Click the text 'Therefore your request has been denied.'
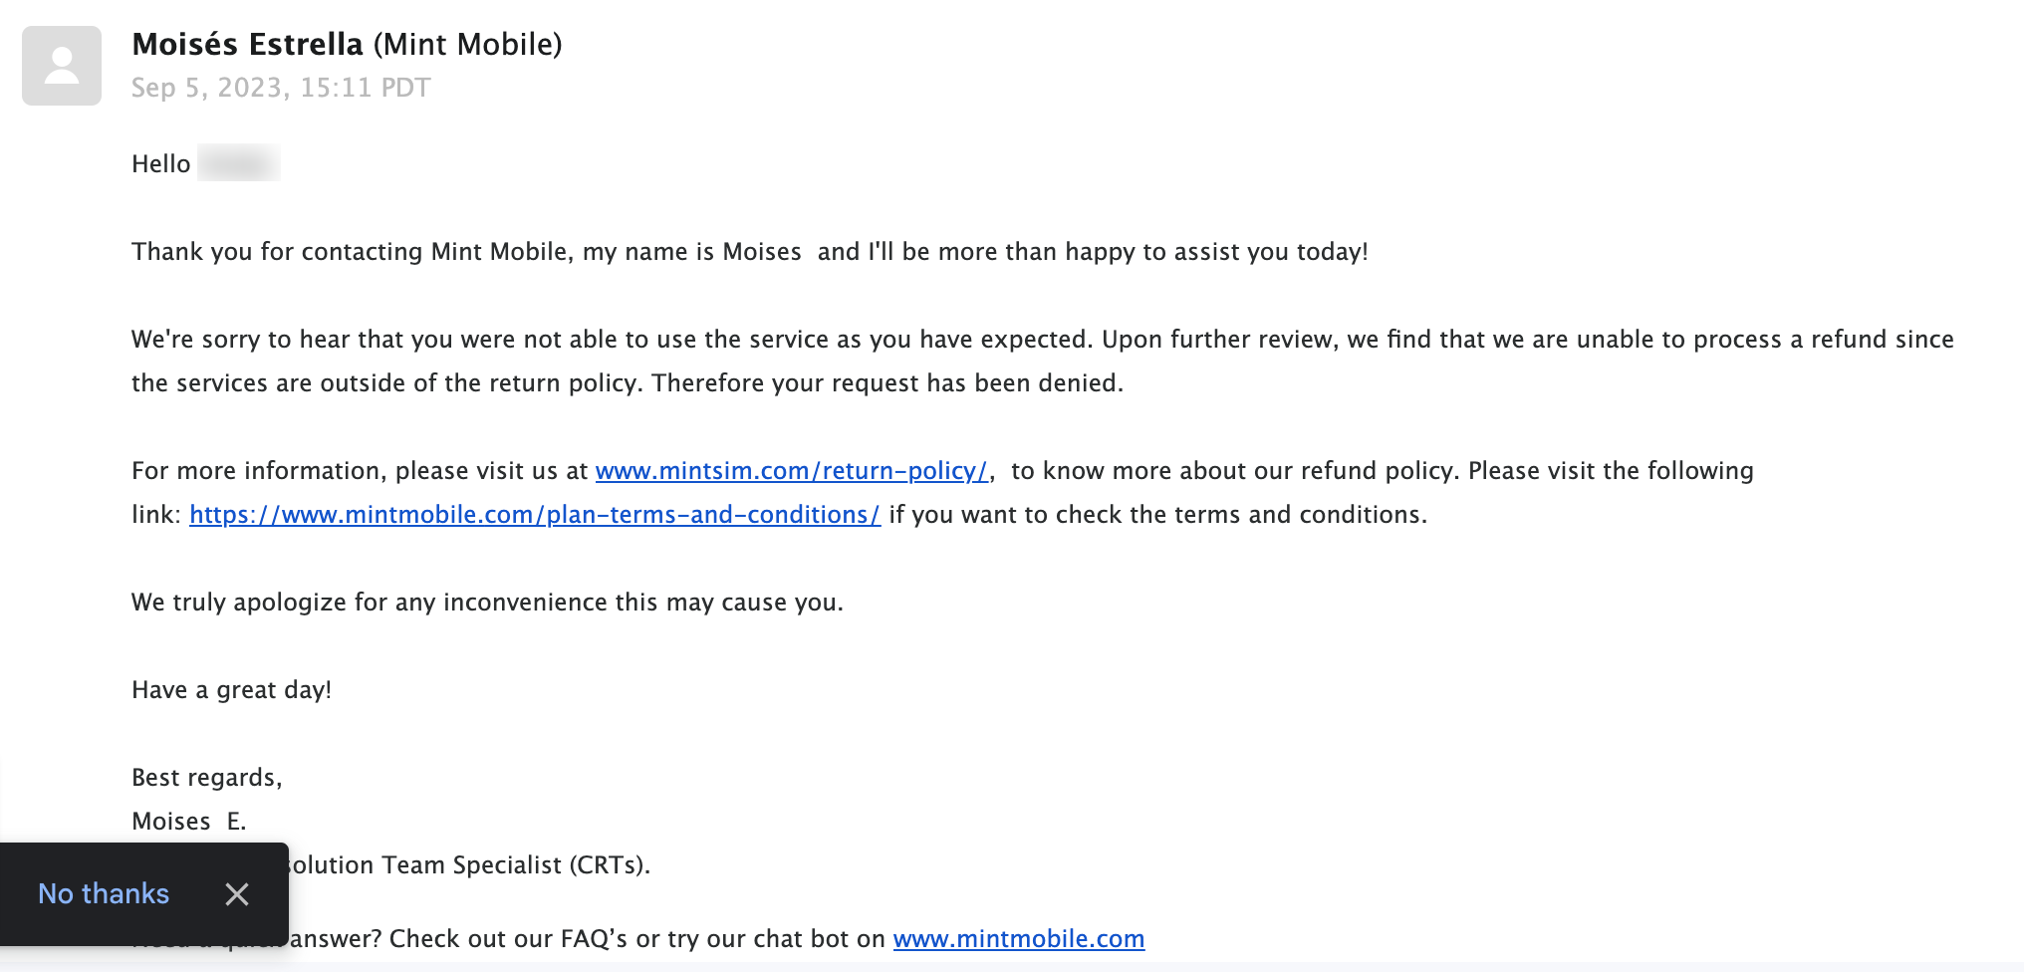 pyautogui.click(x=887, y=383)
